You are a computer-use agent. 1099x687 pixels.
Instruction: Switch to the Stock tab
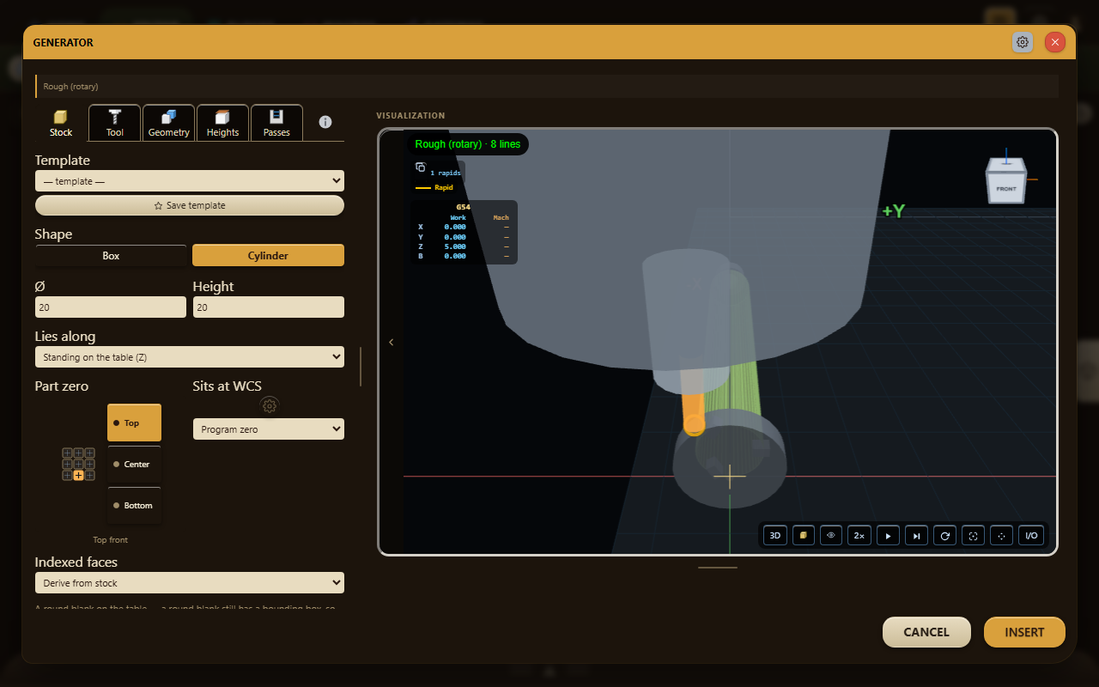[61, 123]
